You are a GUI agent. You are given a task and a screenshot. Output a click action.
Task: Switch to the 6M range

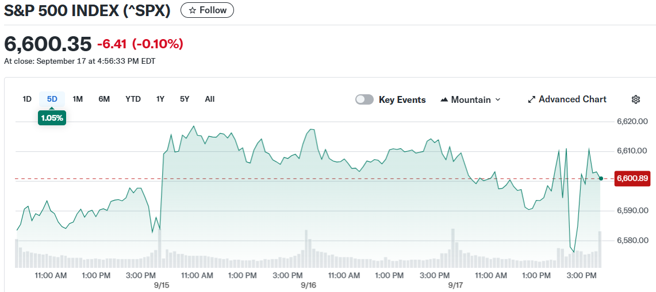tap(104, 99)
